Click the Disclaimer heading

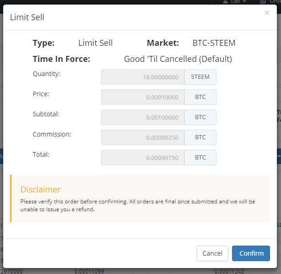click(x=40, y=190)
